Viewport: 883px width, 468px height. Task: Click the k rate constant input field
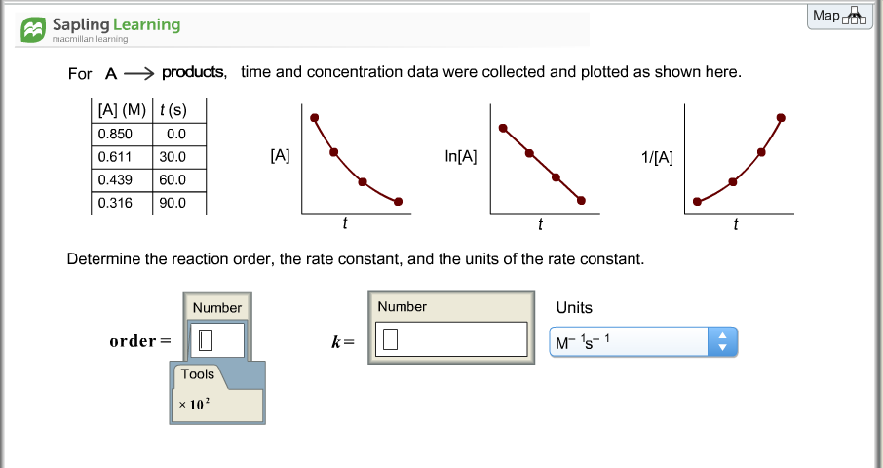pos(451,339)
